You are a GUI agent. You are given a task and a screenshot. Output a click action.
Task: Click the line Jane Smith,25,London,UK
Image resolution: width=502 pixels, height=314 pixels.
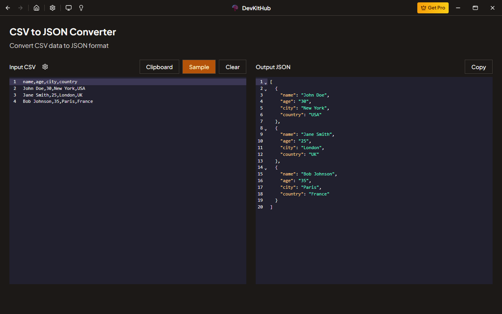coord(53,95)
